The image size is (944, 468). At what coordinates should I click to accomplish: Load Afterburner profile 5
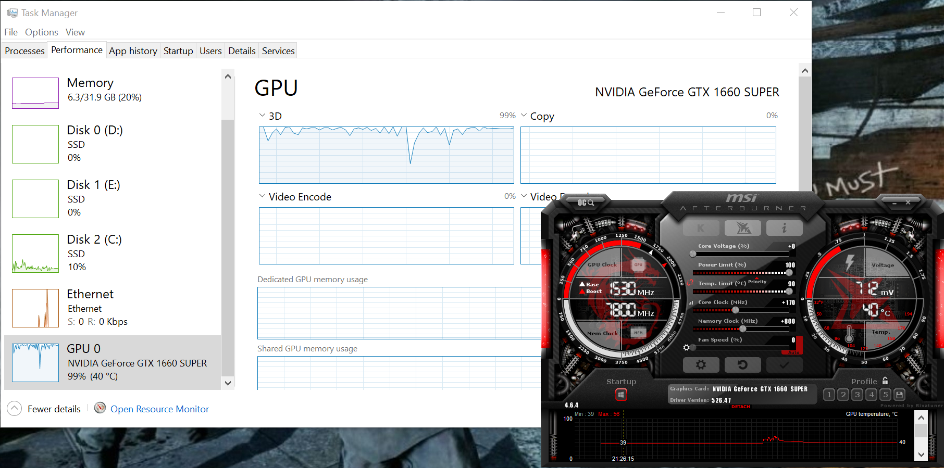point(886,395)
